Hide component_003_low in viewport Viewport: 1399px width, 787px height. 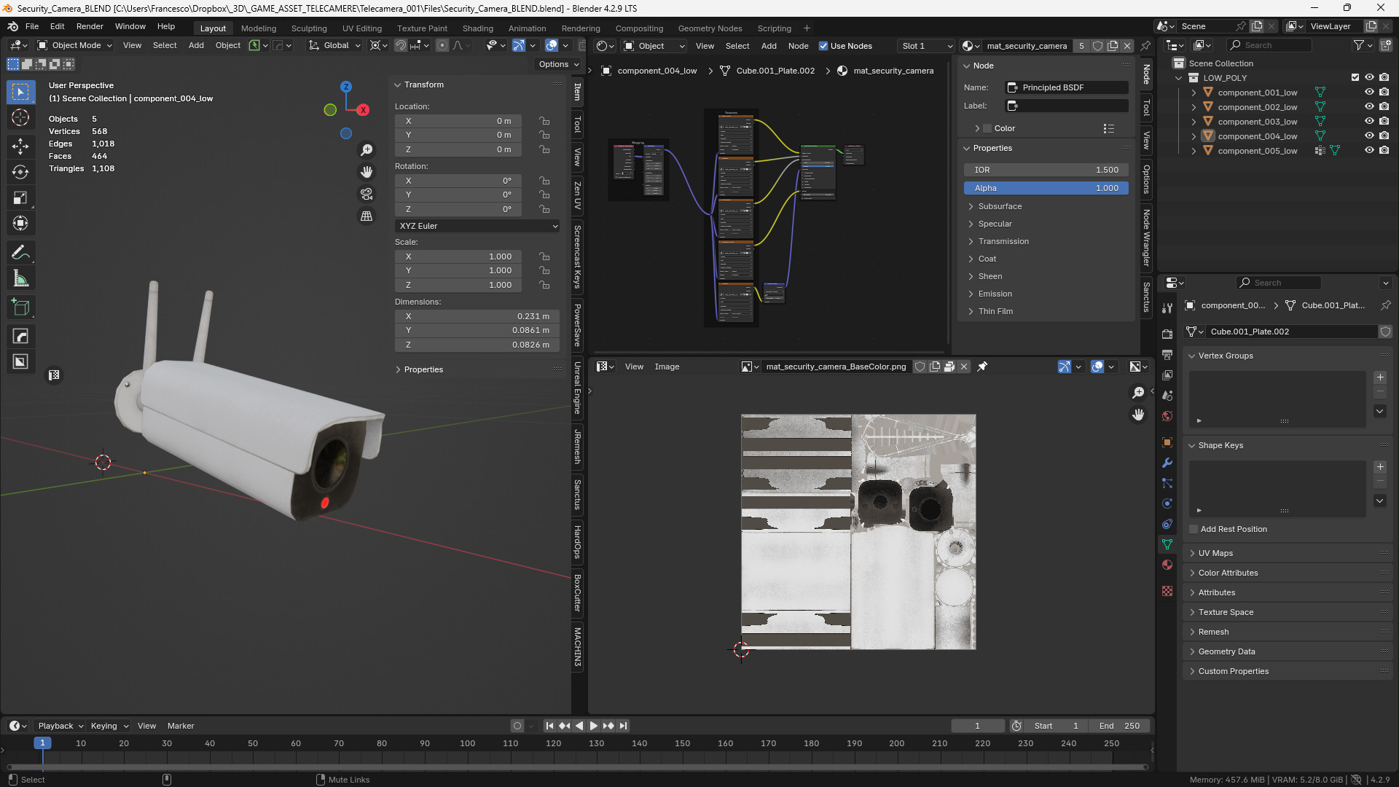(1369, 121)
